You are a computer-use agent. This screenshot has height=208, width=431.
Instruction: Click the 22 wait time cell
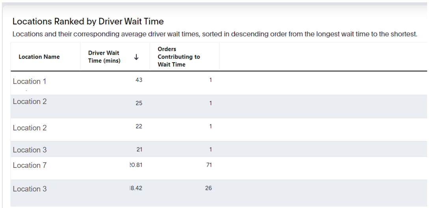(x=139, y=126)
